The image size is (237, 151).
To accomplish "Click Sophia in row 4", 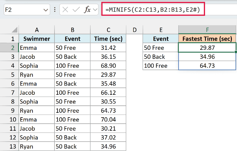I will coord(37,66).
